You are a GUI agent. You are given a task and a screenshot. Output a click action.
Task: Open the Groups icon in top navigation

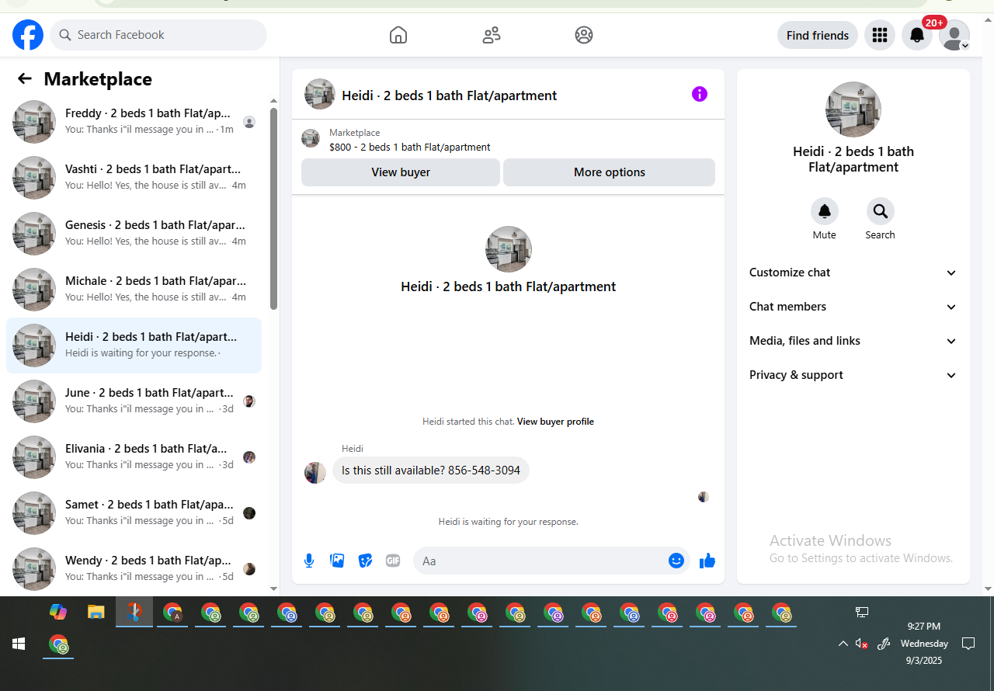pos(584,35)
